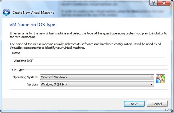Screen dimensions: 174x113
Task: Click the Windows 7 64-bit OS icon
Action: (x=160, y=79)
